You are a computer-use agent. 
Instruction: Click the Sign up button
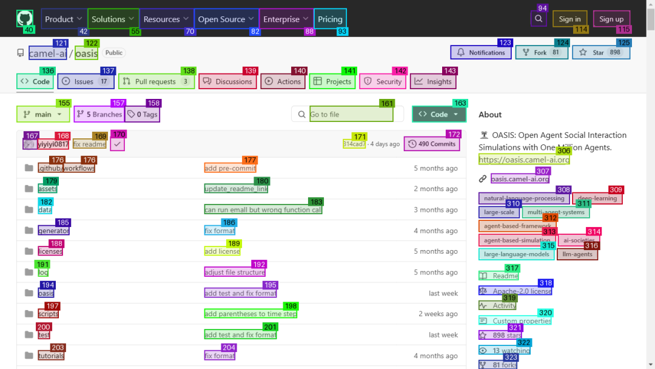[611, 19]
